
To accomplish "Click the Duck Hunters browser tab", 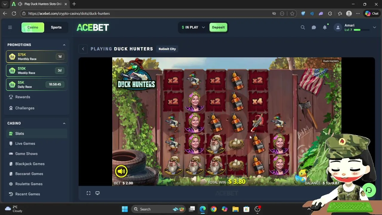I will 39,4.
